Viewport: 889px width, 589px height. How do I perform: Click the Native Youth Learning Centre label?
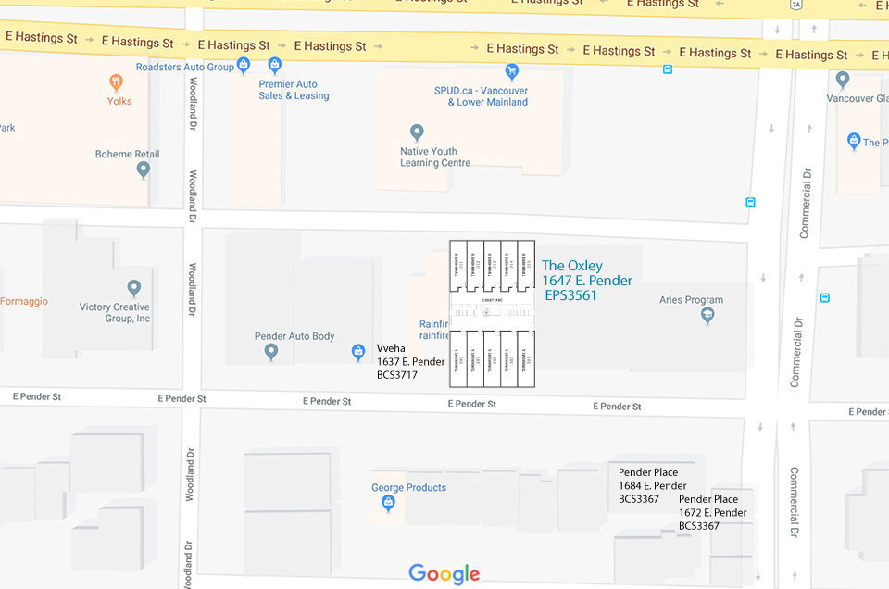(435, 157)
